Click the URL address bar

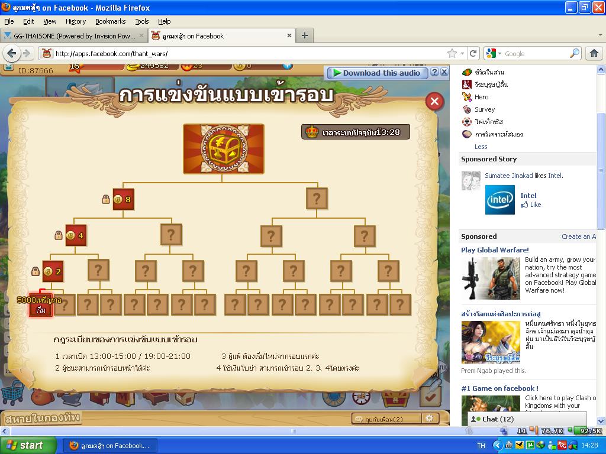[247, 54]
